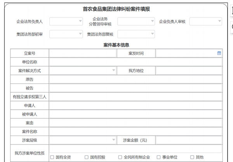Viewport: 233px width, 162px height.
Task: Click the 有独立请求权第三人 label cell
Action: point(30,97)
